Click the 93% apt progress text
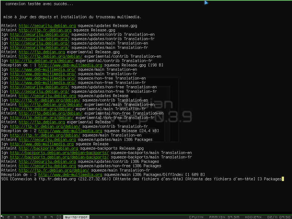The width and height of the screenshot is (292, 219). [4, 179]
